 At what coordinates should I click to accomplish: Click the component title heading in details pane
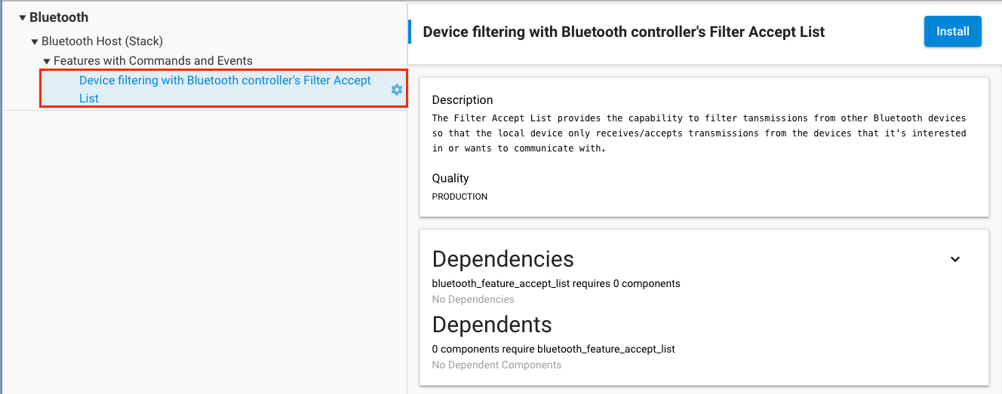tap(624, 32)
